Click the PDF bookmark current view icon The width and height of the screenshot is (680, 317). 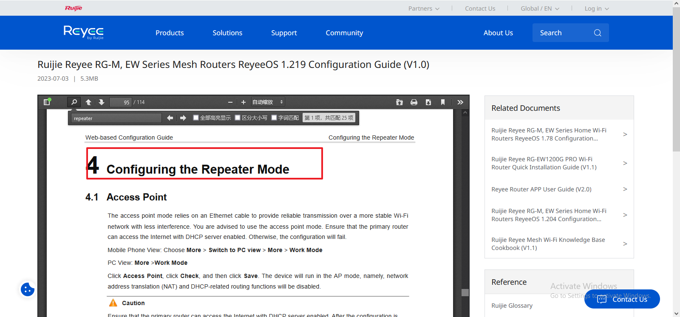pos(443,102)
